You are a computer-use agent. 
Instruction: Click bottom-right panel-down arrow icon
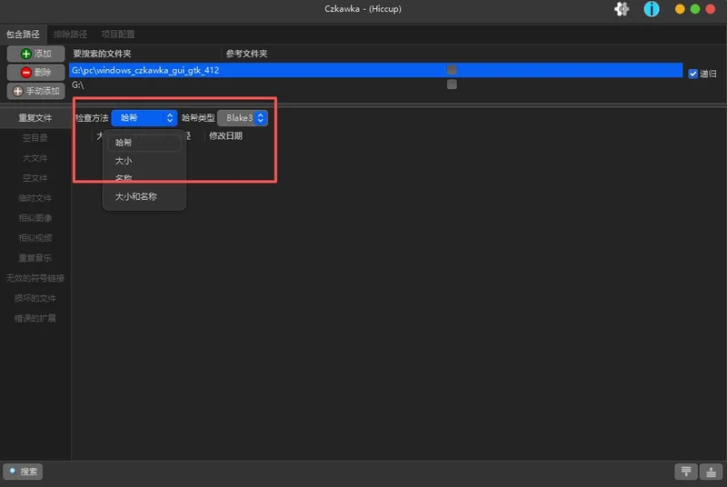pyautogui.click(x=686, y=472)
